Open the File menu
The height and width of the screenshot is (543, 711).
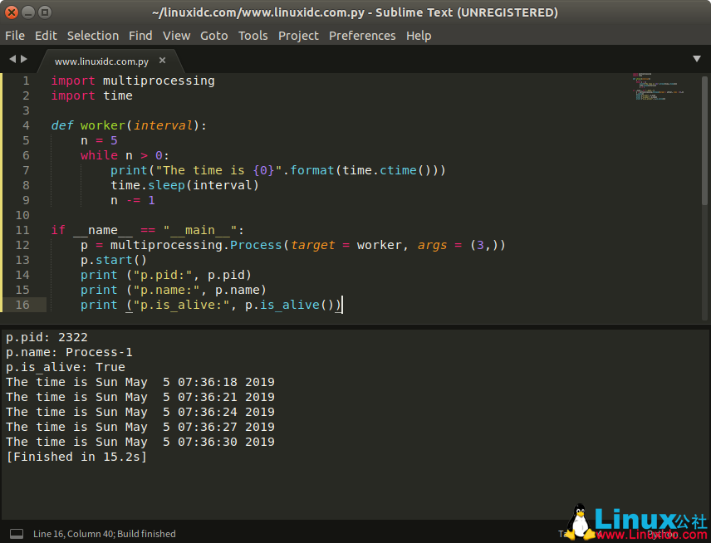[x=15, y=36]
